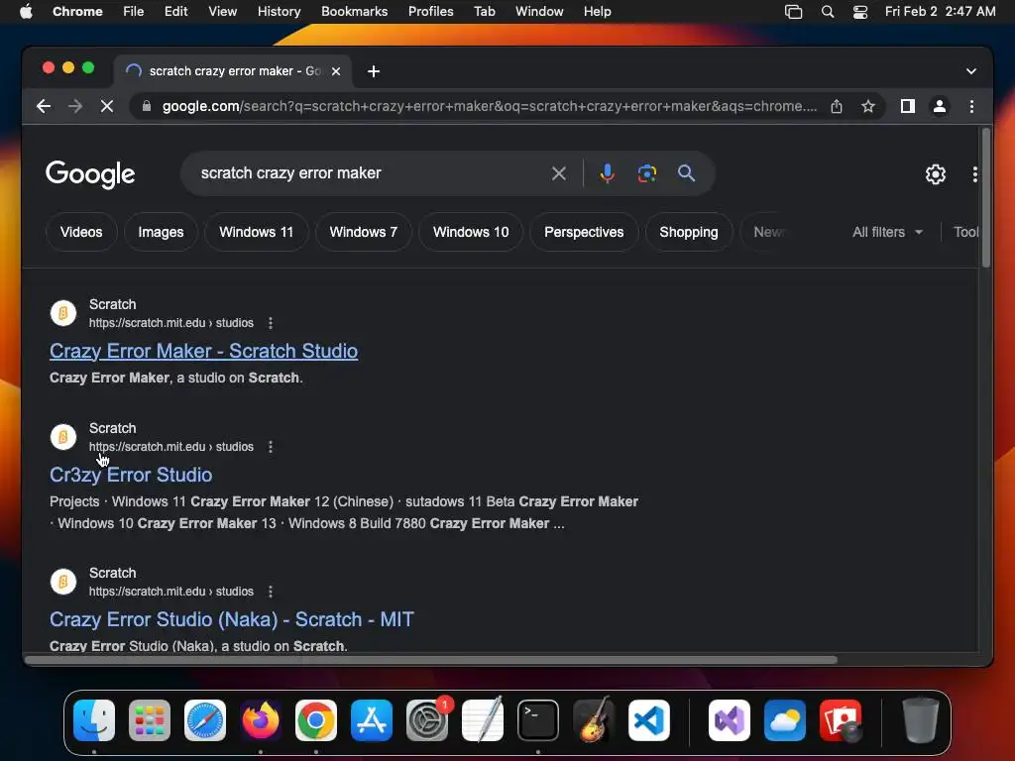Viewport: 1015px width, 761px height.
Task: Select the Shopping filter
Action: (689, 232)
